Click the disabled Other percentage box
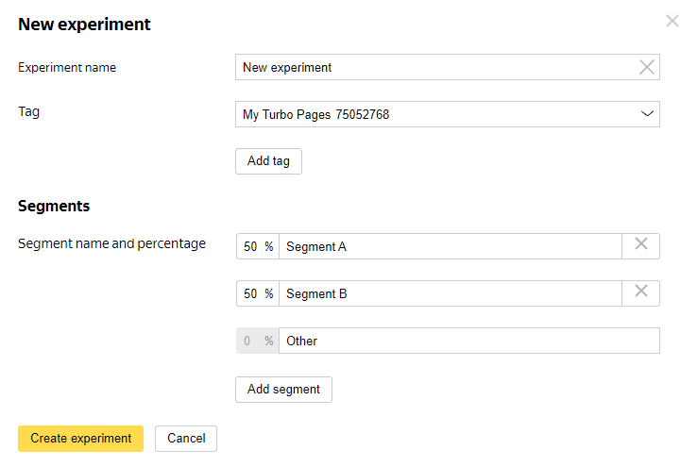This screenshot has height=467, width=698. click(248, 341)
